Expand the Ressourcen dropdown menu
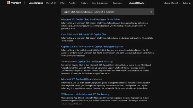Viewport: 193px width, 108px height. click(x=118, y=3)
